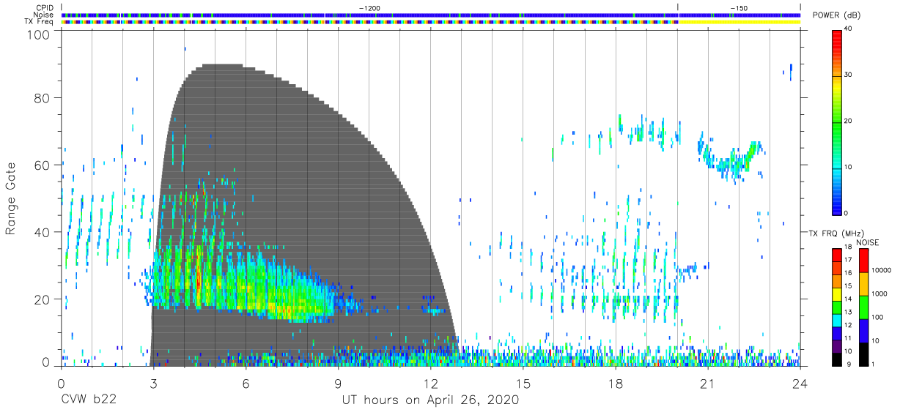Click y-axis tick label '100'
This screenshot has width=900, height=415.
pos(38,34)
